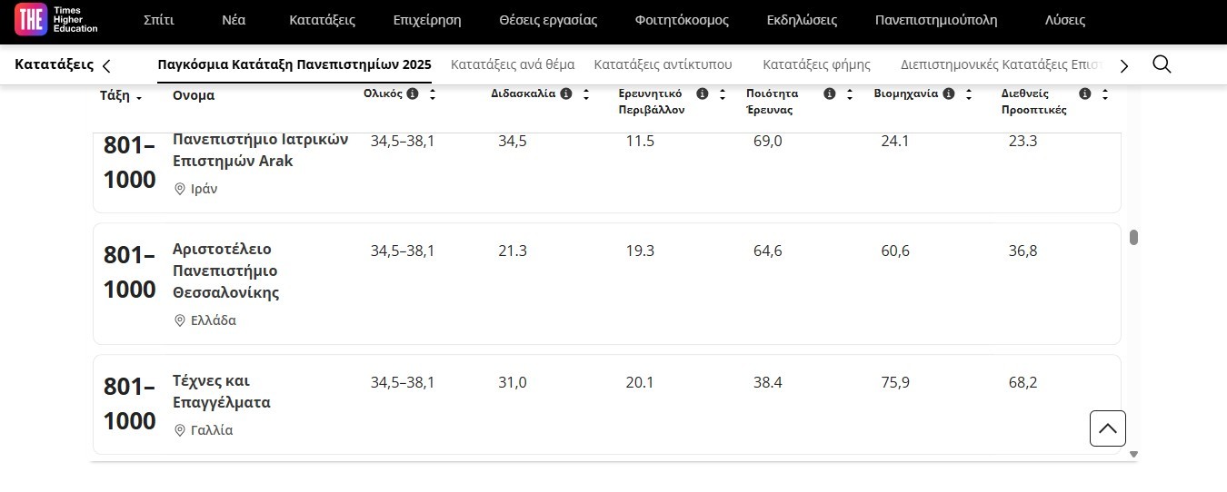Click info icon next to Ολικός
Screen dimensions: 1227x492
(x=413, y=93)
